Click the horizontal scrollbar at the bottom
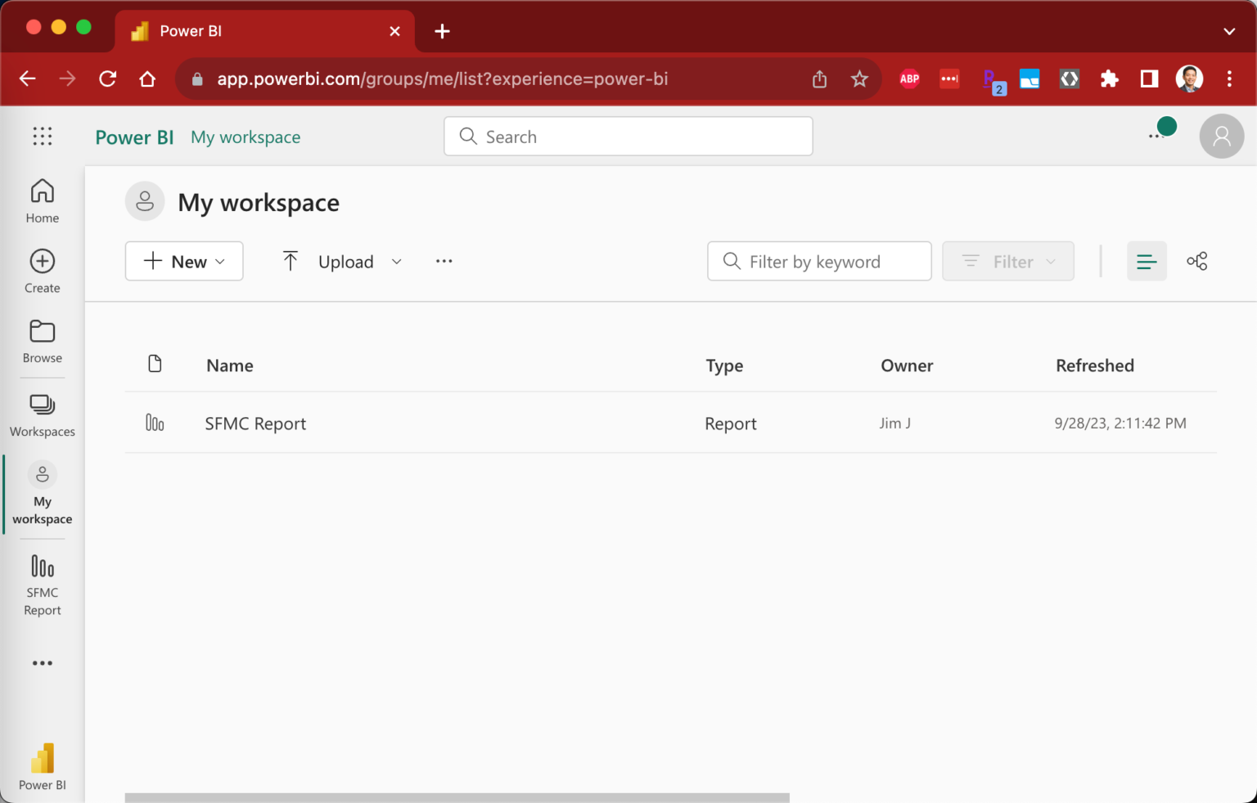 point(456,796)
